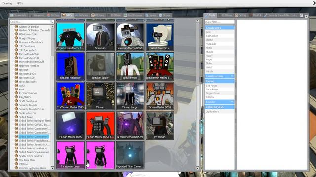
Task: Focus the NPC search box
Action: 32,22
